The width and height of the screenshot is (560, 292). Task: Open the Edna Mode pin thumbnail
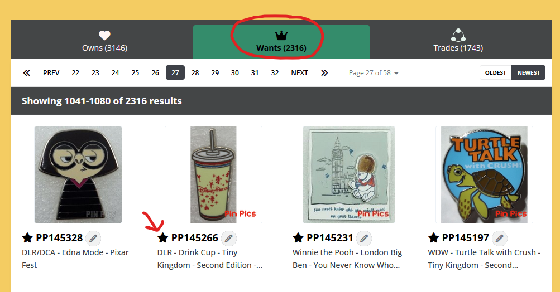(78, 175)
